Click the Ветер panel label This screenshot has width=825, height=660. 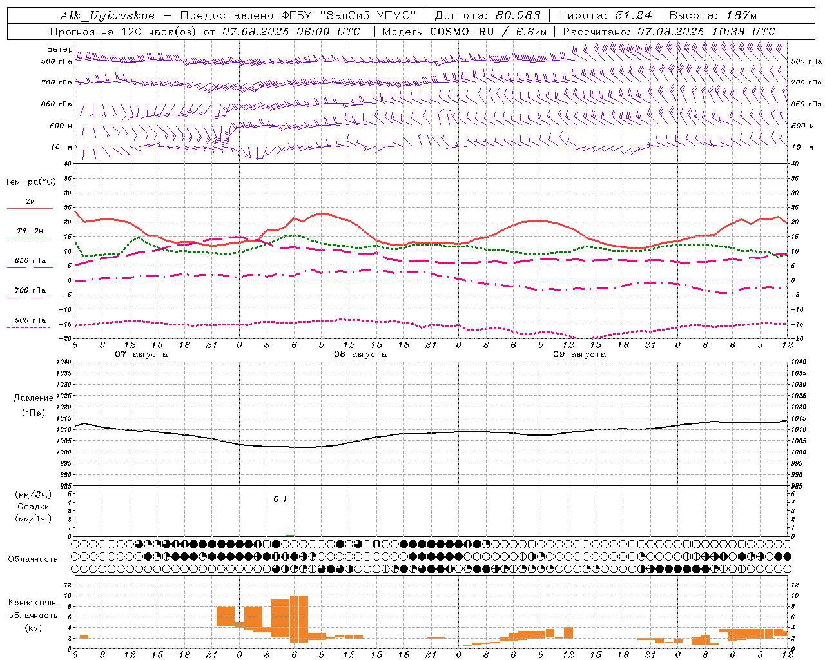(x=59, y=49)
